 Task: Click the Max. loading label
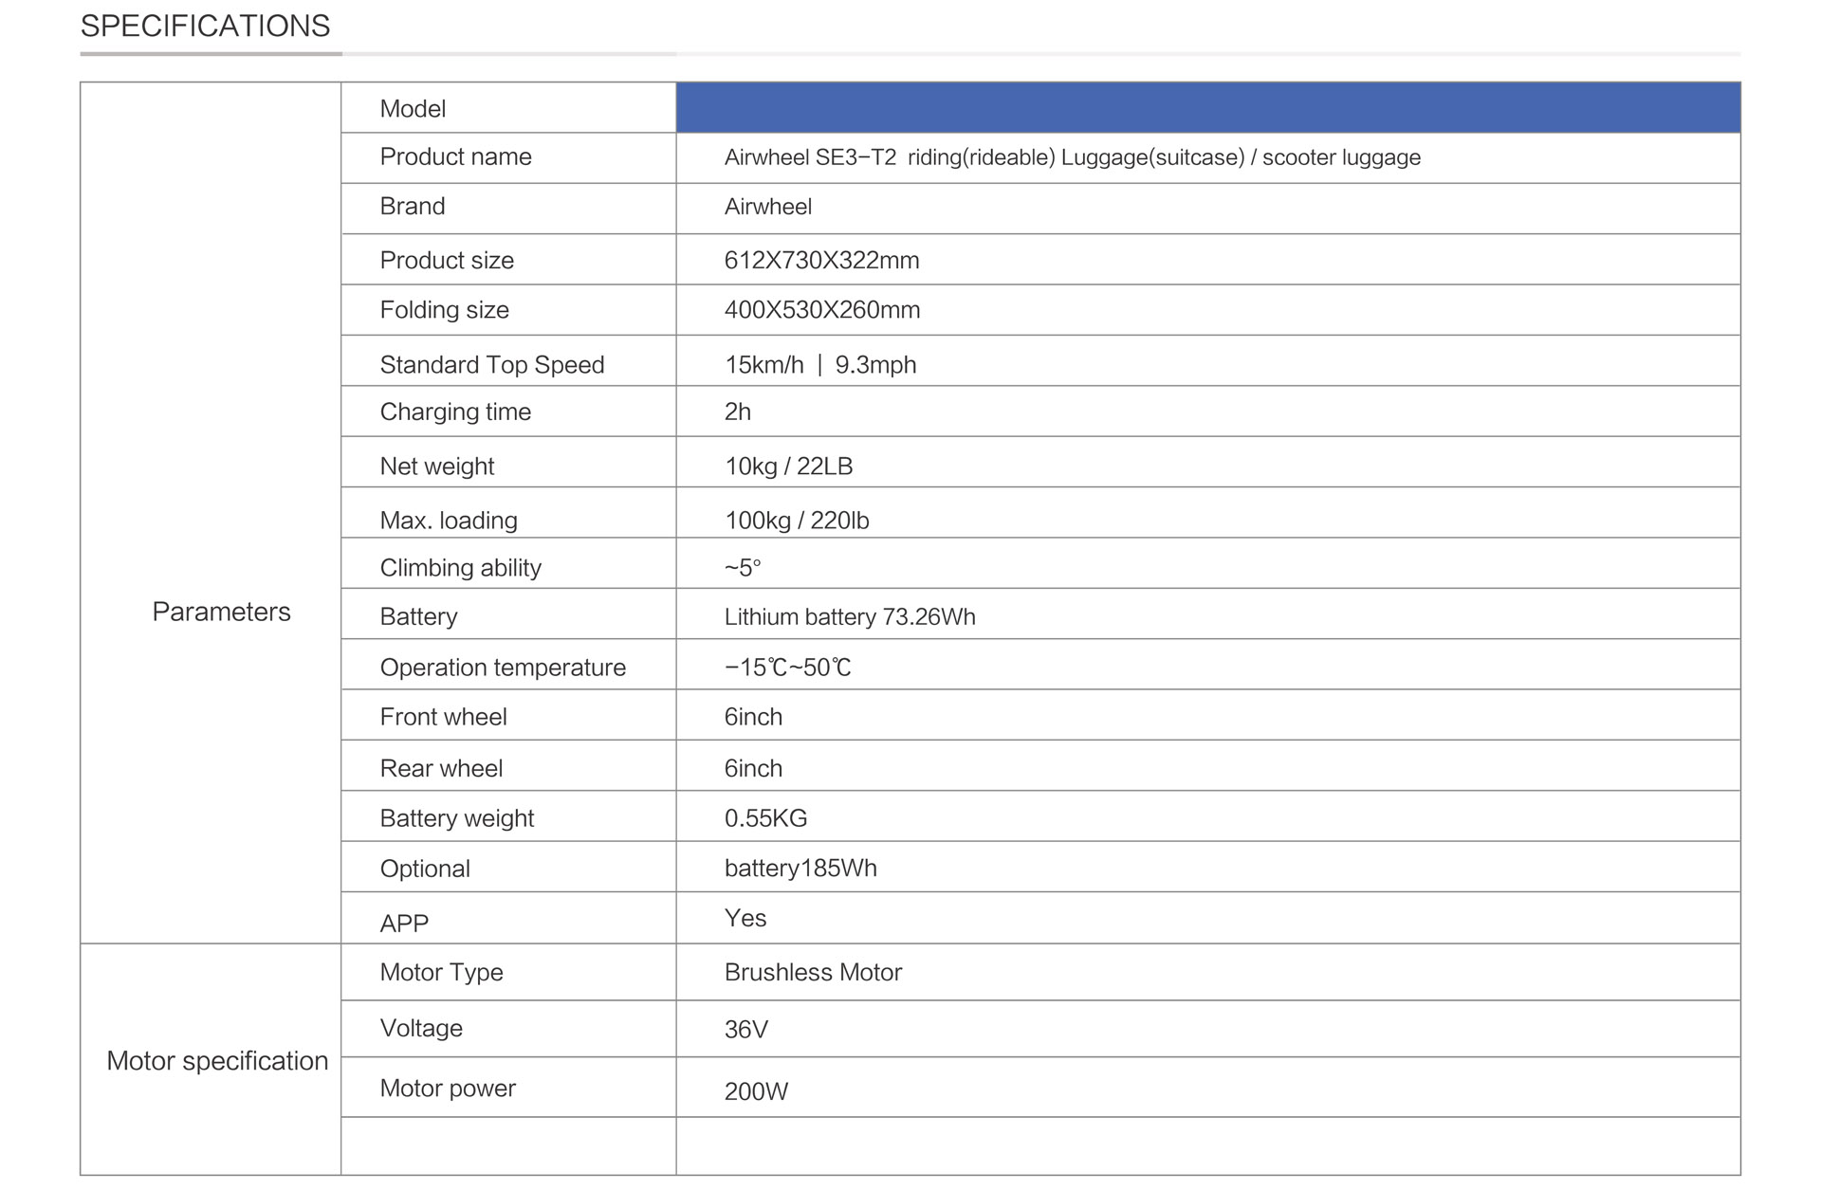[449, 521]
